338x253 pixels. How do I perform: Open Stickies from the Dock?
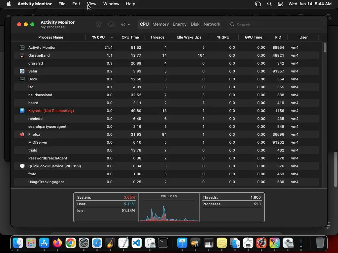[x=221, y=243]
